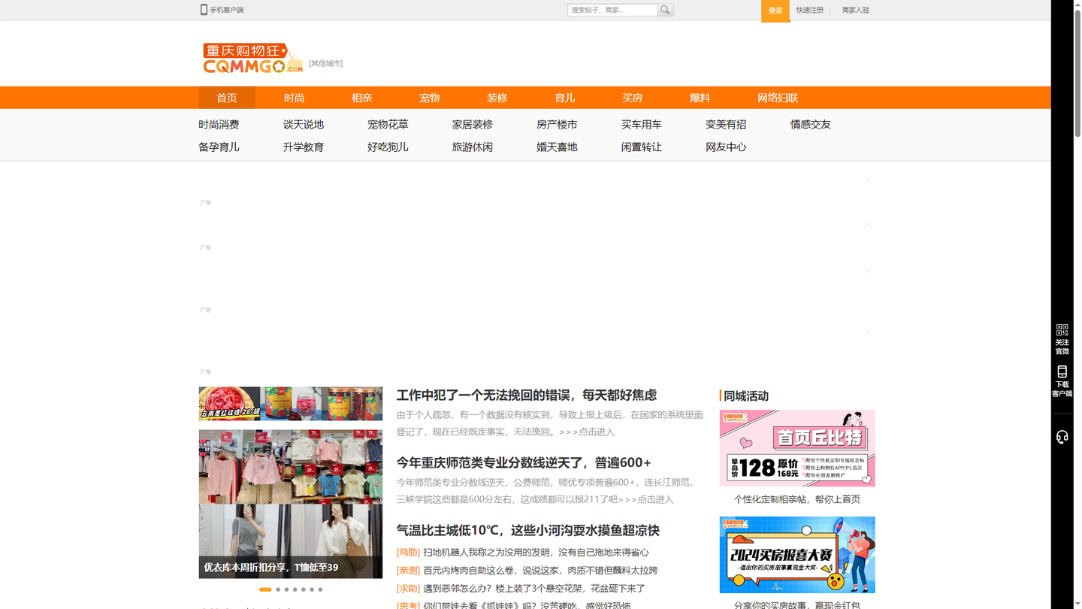Open the post 遇到恶邻怎么办
The width and height of the screenshot is (1082, 609).
(x=534, y=589)
